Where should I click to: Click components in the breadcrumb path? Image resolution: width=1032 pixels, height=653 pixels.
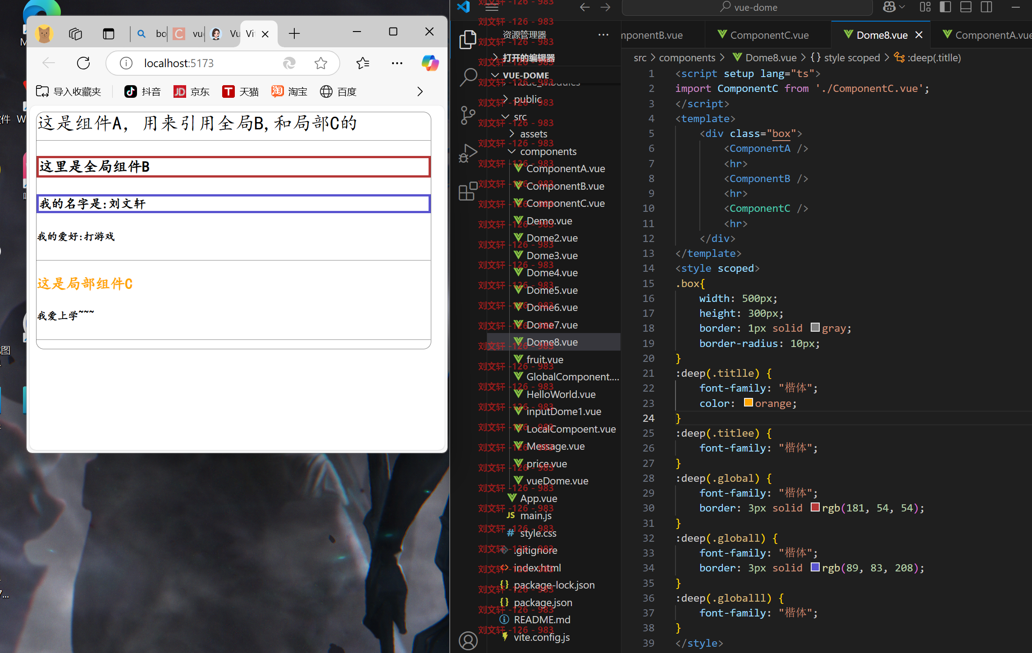click(687, 58)
